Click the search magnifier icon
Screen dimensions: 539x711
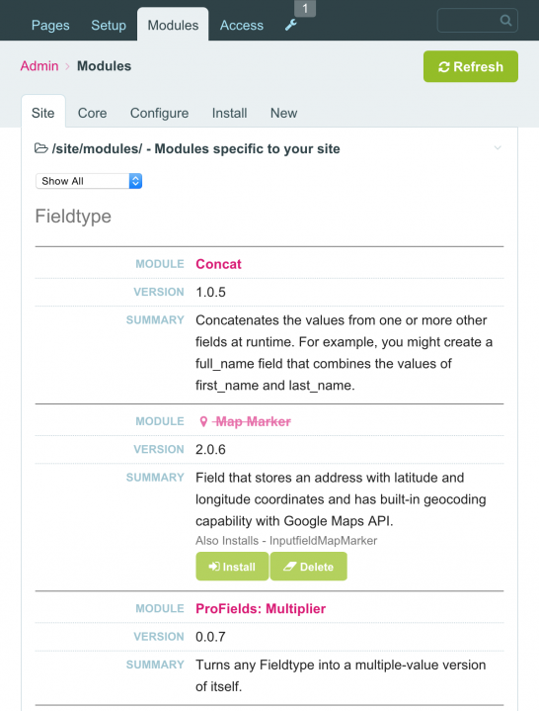[505, 21]
